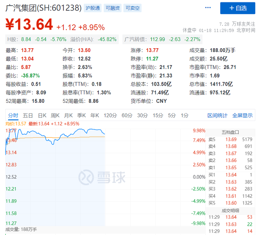Open the 广汽转债 bond quote strip
259x235 pixels.
(162, 39)
